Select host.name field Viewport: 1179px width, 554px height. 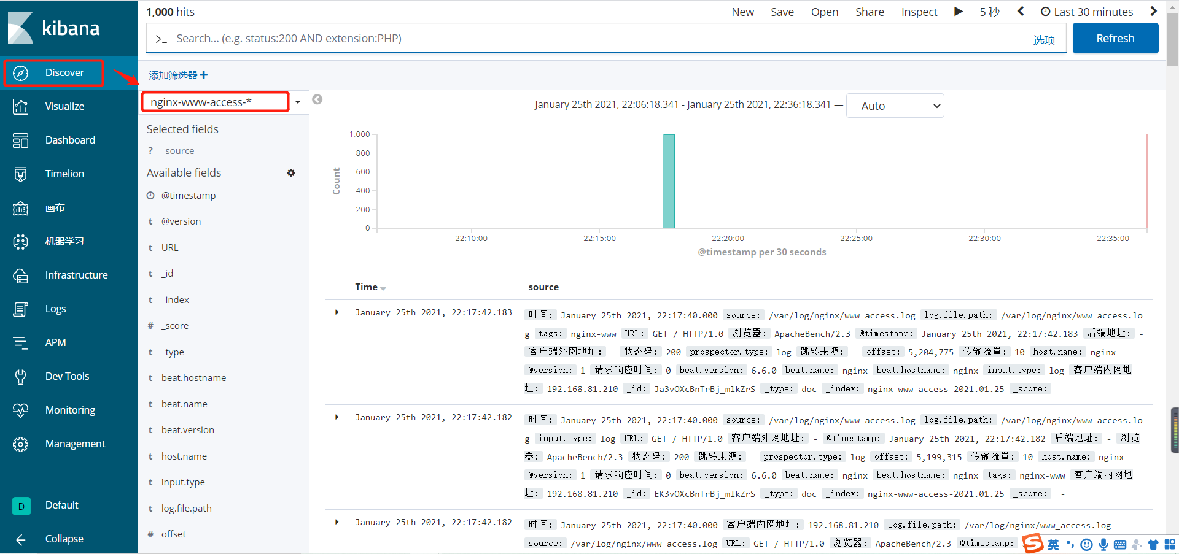click(x=184, y=456)
